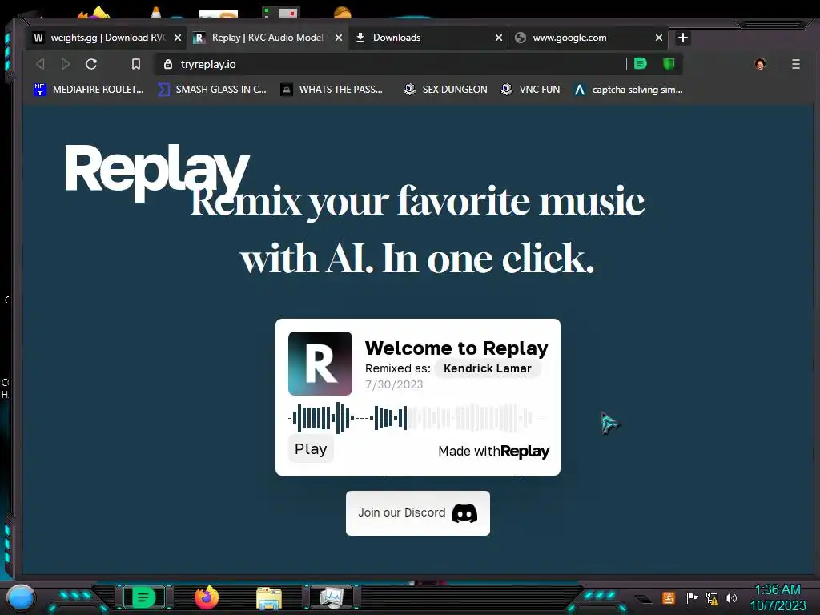This screenshot has height=615, width=820.
Task: Close the weights.gg tab
Action: click(x=178, y=38)
